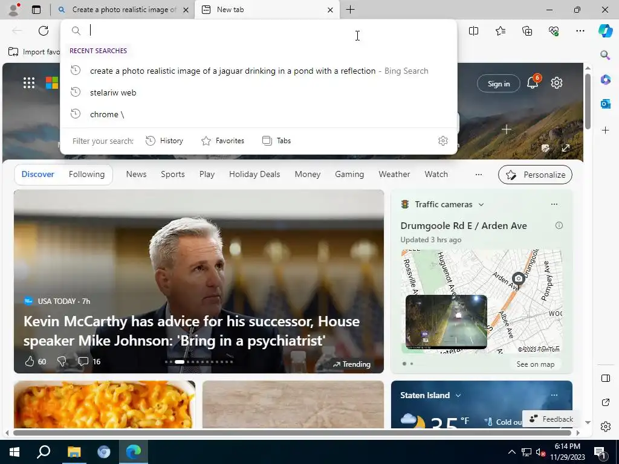Screen dimensions: 619x464
Task: Open notifications bell with badge
Action: click(x=533, y=82)
